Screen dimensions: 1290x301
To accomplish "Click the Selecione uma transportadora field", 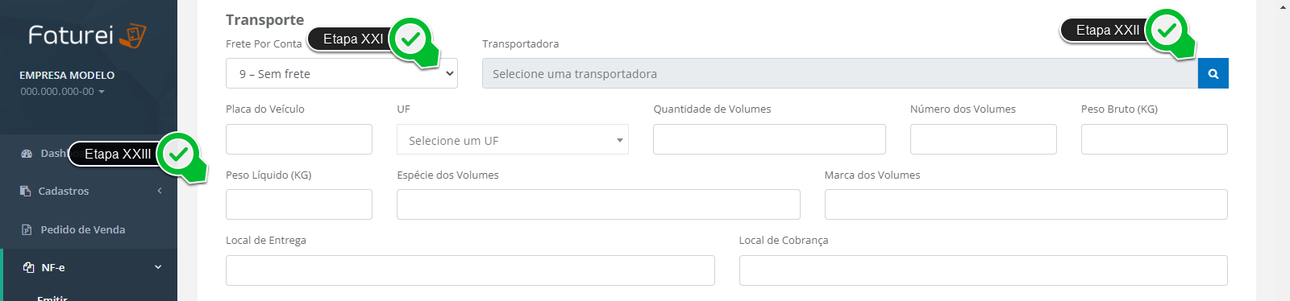I will pos(840,73).
